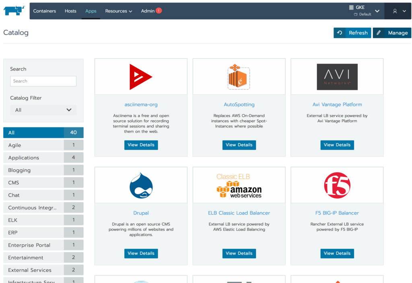Click the Refresh button
This screenshot has height=283, width=412.
pyautogui.click(x=352, y=33)
